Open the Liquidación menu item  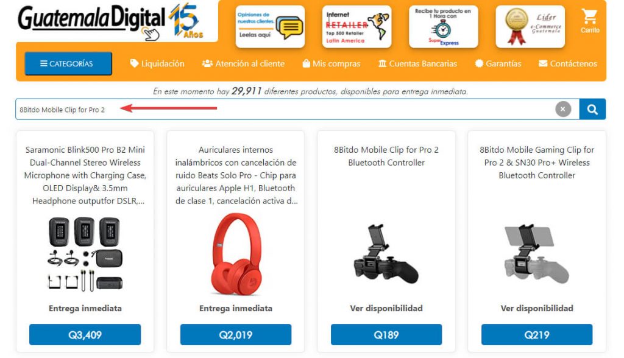pyautogui.click(x=157, y=64)
